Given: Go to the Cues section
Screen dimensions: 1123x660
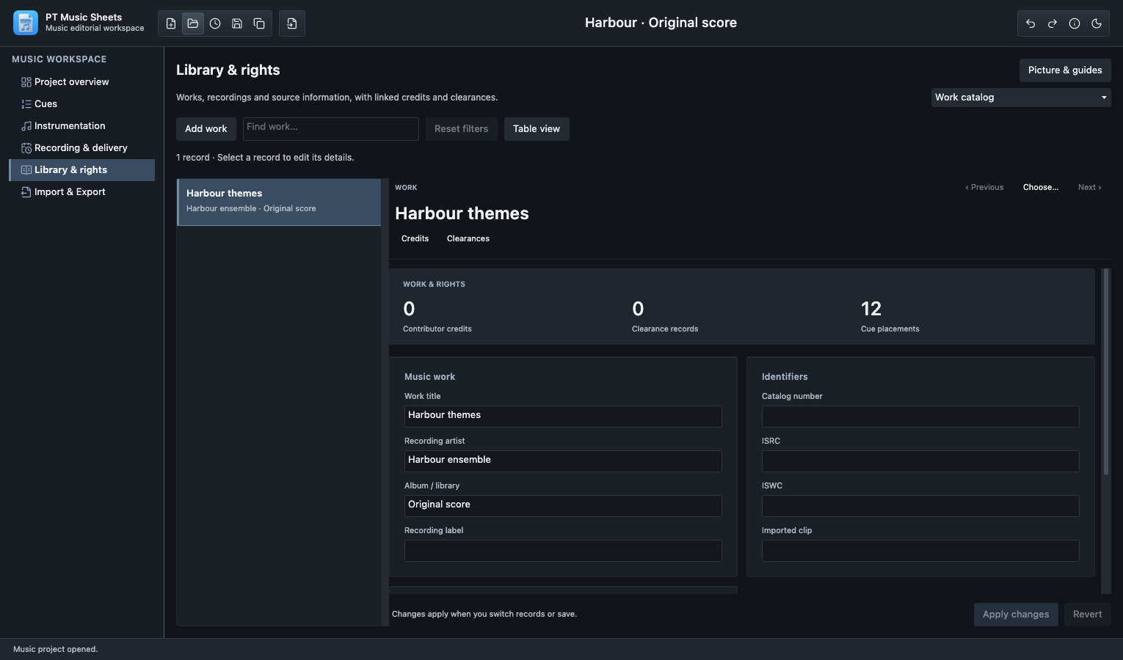Looking at the screenshot, I should tap(82, 104).
